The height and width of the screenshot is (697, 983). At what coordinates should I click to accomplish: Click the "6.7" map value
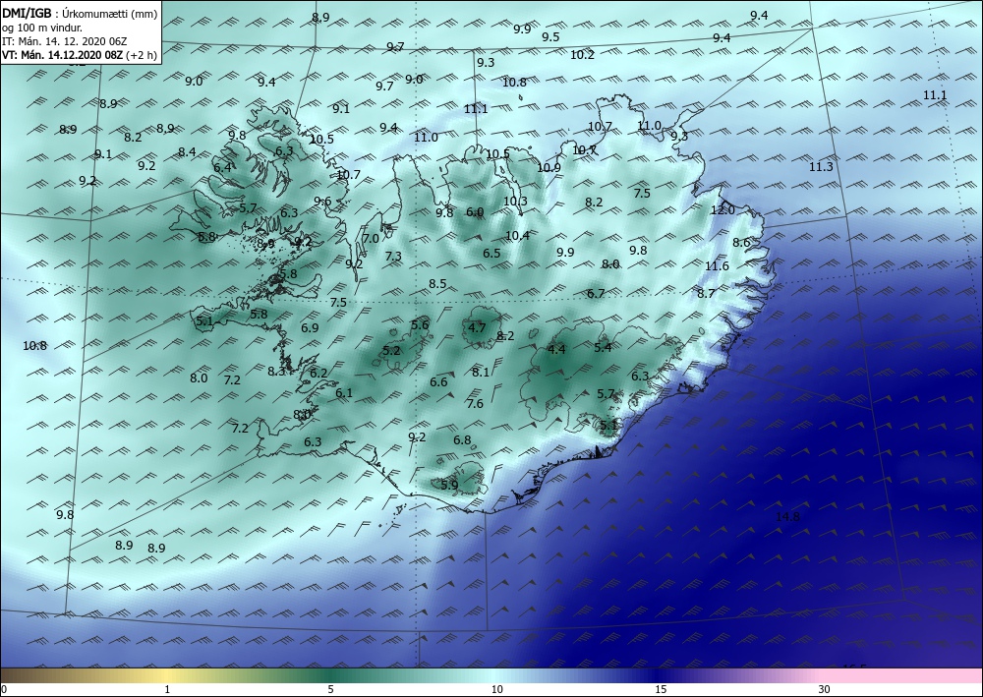[597, 293]
